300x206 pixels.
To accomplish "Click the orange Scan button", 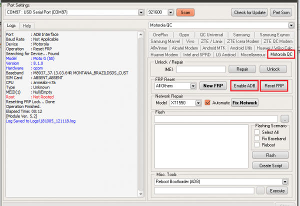I will click(185, 12).
